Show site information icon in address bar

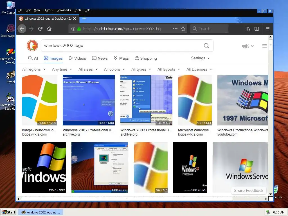[x=73, y=29]
